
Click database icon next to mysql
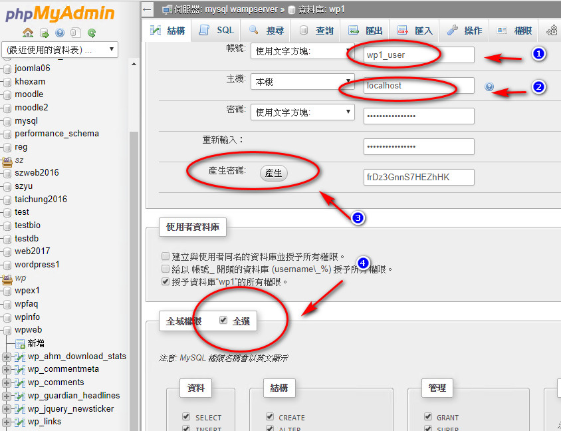(x=7, y=121)
